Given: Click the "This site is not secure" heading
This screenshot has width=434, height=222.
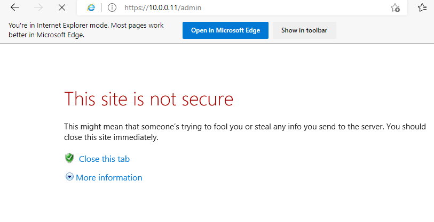Looking at the screenshot, I should click(x=148, y=99).
